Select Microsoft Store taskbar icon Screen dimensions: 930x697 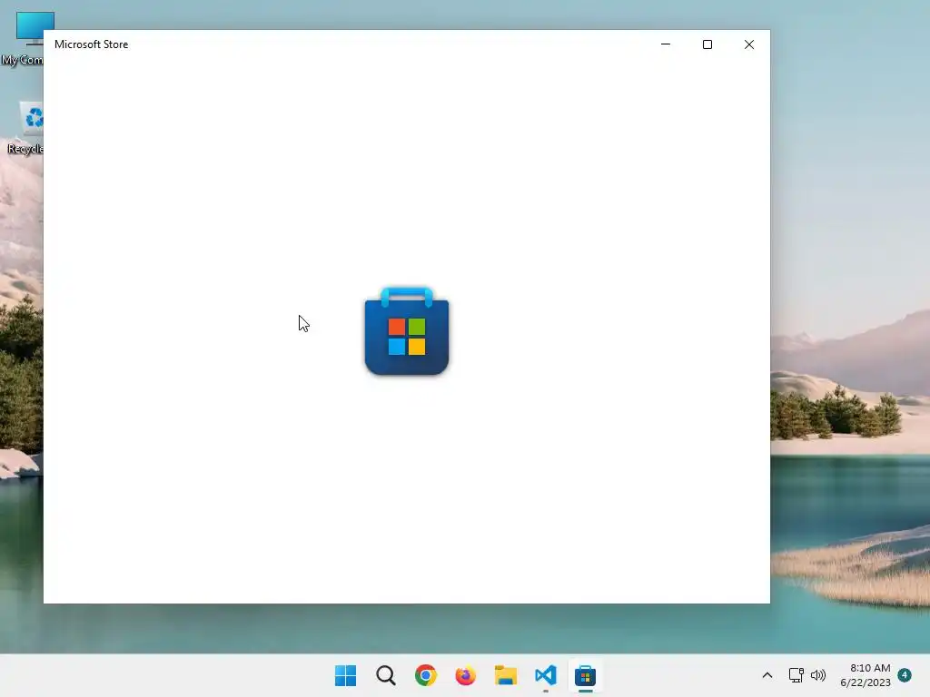pos(585,675)
